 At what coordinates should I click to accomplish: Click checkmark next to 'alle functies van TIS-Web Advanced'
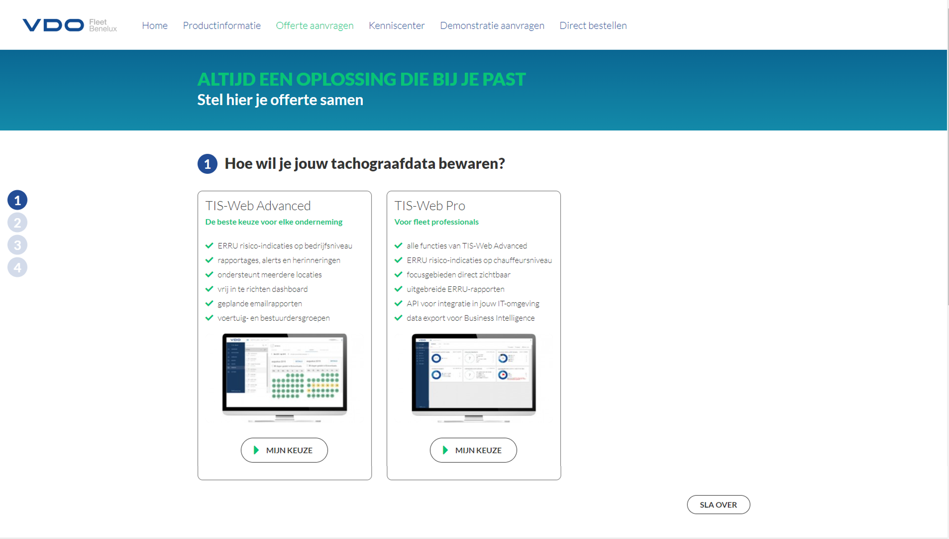pos(398,246)
